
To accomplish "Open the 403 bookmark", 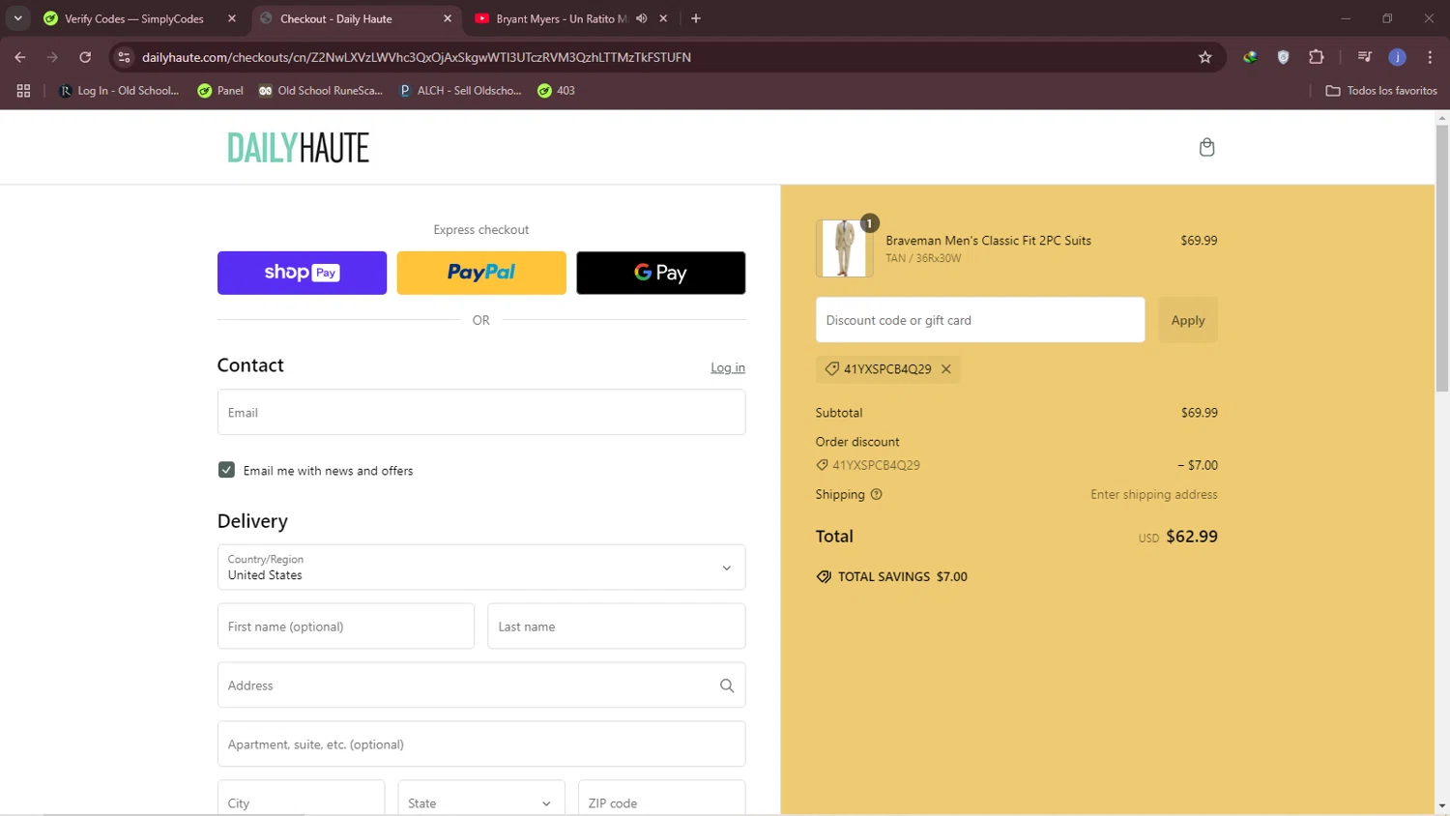I will click(557, 91).
